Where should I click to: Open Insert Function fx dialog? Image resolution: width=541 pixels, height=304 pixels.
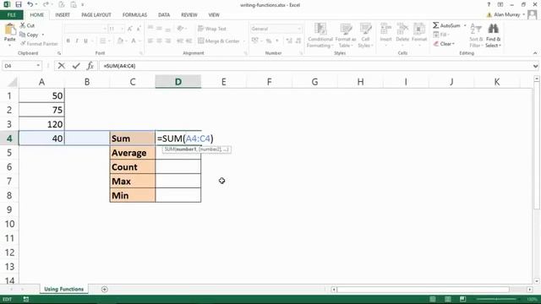(90, 66)
